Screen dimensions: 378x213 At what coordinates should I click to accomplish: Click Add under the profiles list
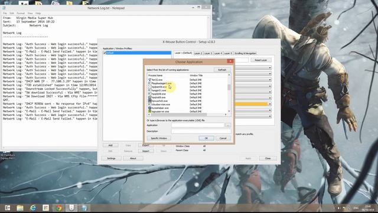tap(110, 146)
